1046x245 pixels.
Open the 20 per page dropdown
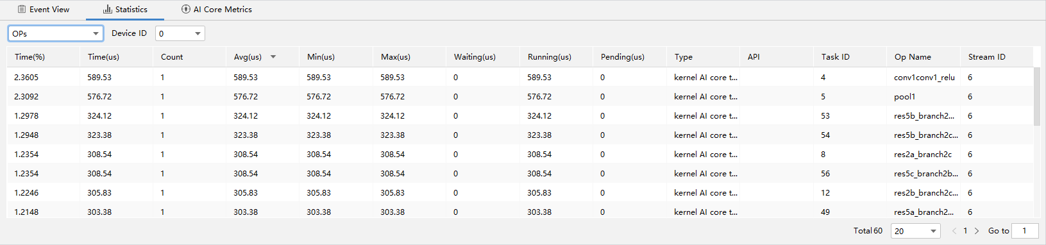[x=916, y=231]
